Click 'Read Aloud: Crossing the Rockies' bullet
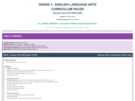Image resolution: width=135 pixels, height=101 pixels. click(20, 72)
